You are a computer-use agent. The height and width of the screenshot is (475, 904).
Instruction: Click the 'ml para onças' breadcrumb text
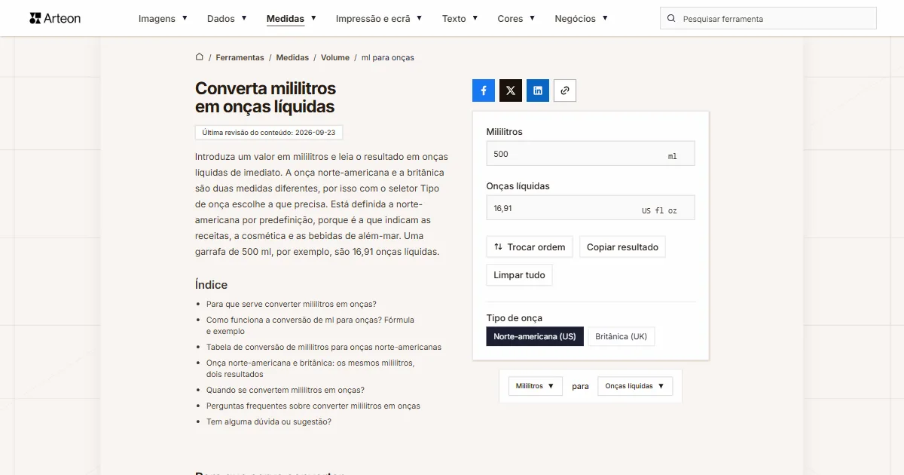click(388, 57)
